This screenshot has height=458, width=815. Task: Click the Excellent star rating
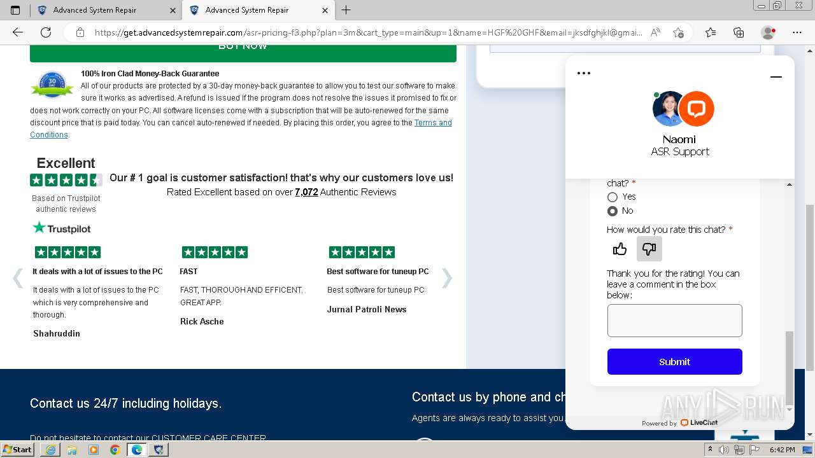tap(66, 180)
